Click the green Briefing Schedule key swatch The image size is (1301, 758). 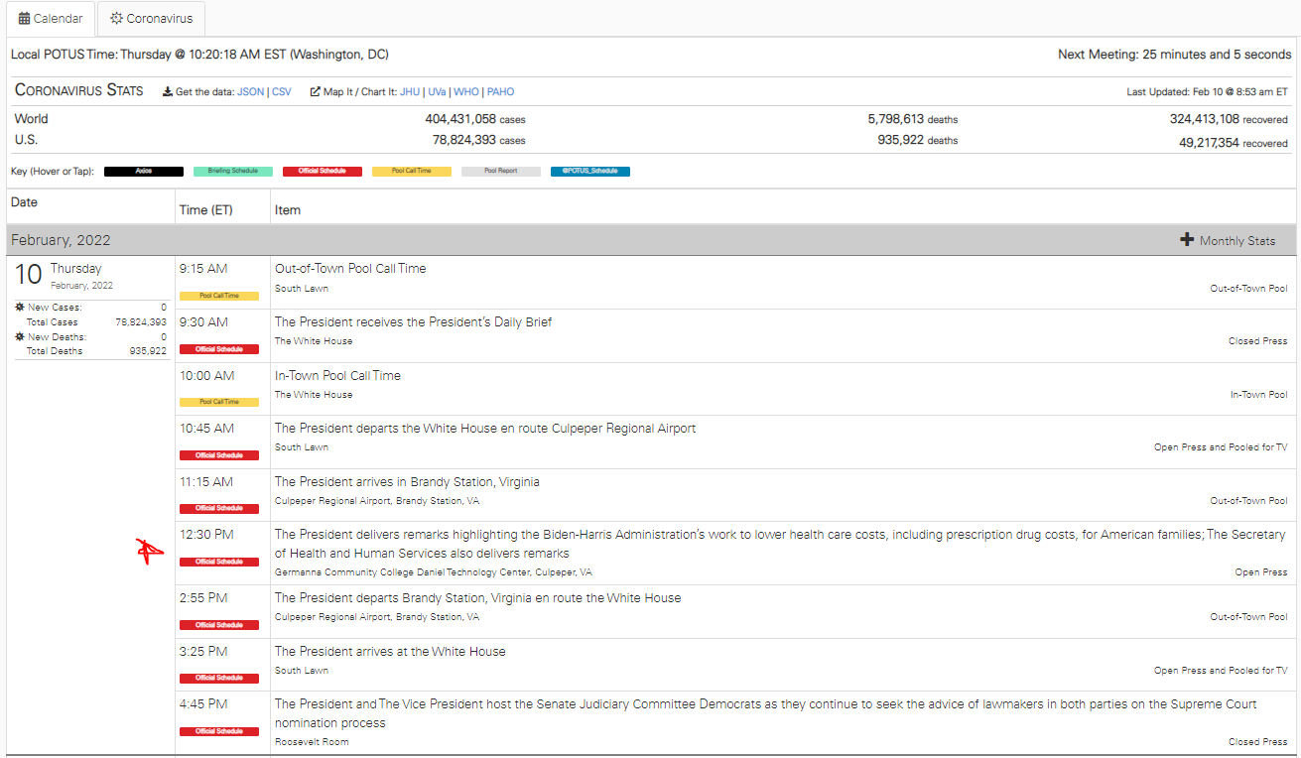[233, 171]
